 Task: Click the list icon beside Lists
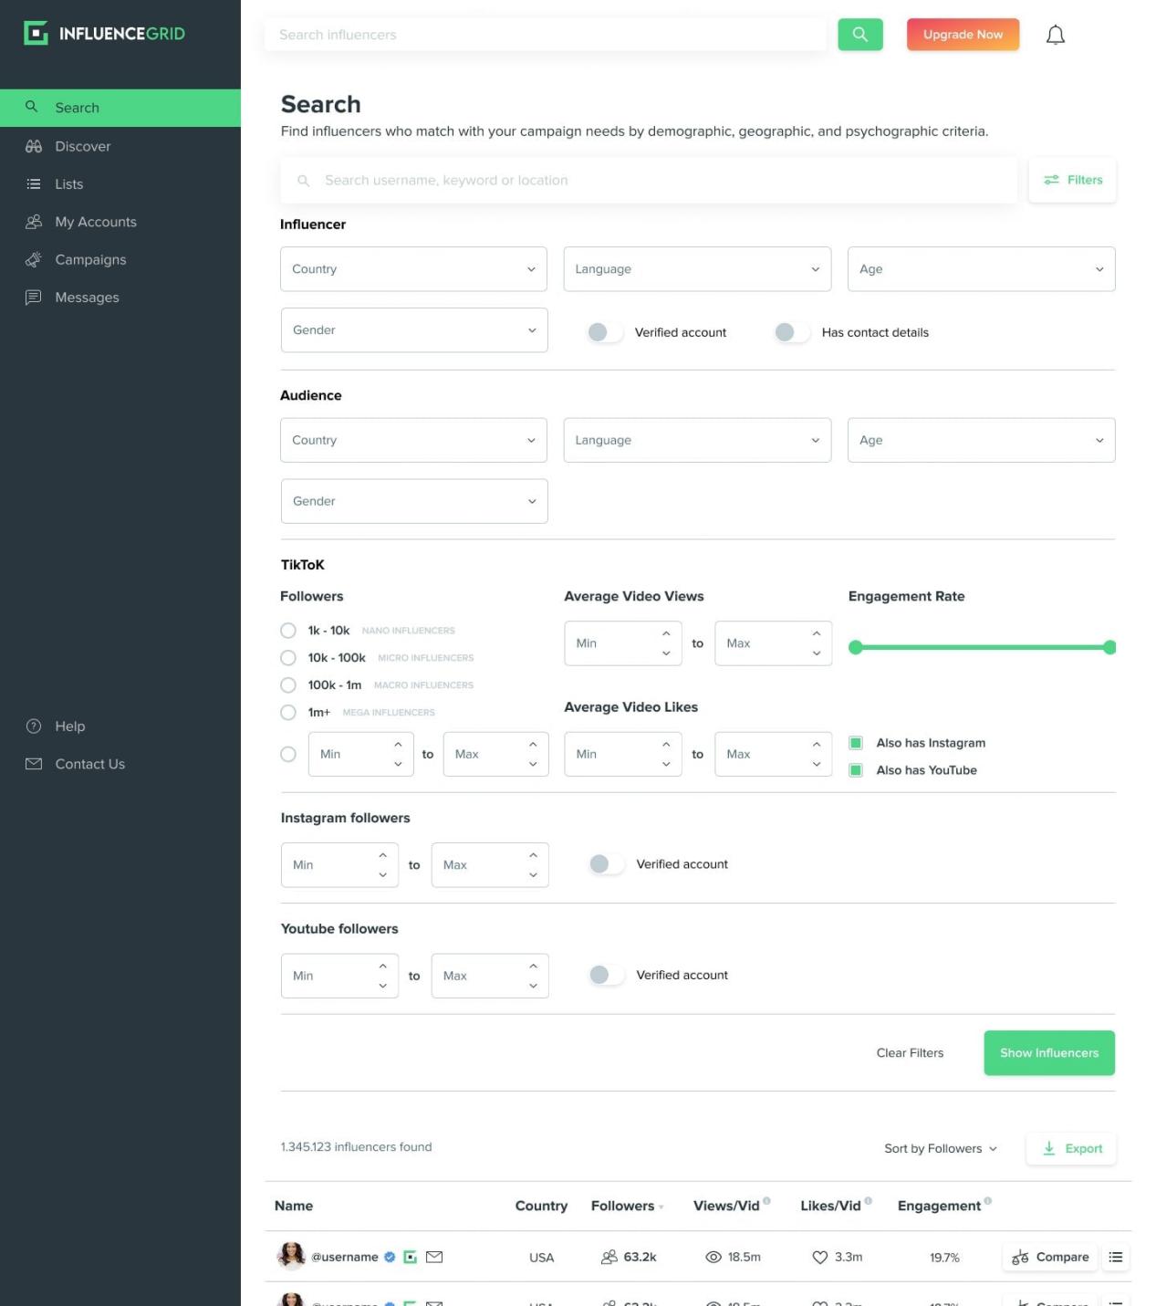34,183
